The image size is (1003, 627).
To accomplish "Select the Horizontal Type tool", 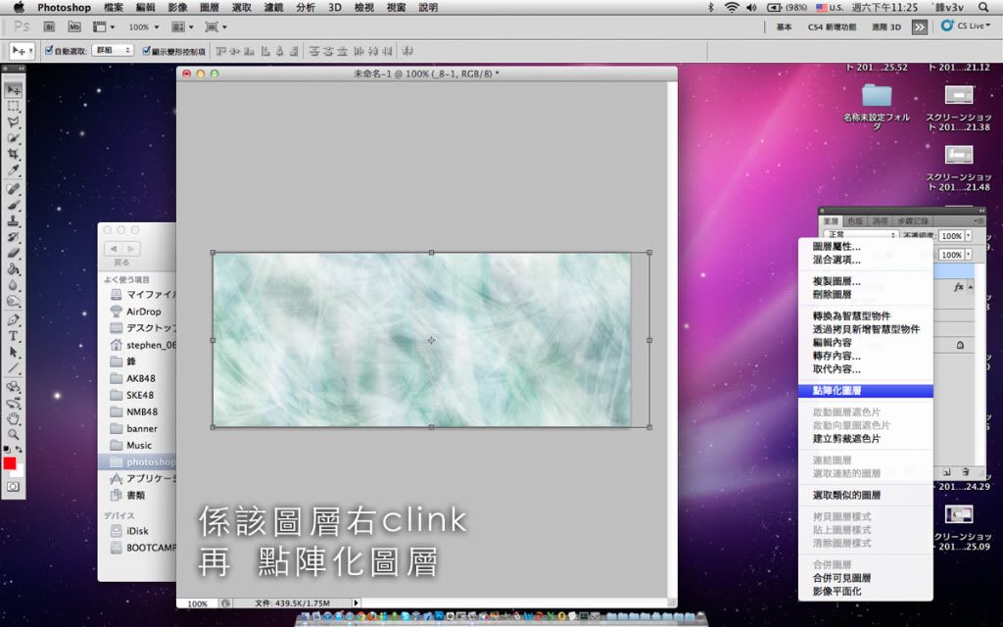I will (x=14, y=336).
